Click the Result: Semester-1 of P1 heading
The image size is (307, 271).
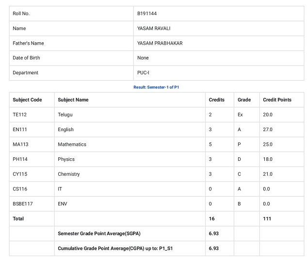156,87
